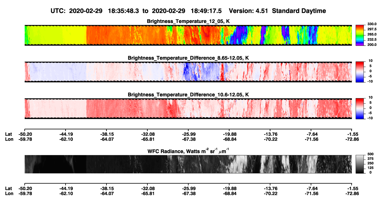Click the Lat label of bottom axis
The height and width of the screenshot is (200, 391).
(x=9, y=188)
